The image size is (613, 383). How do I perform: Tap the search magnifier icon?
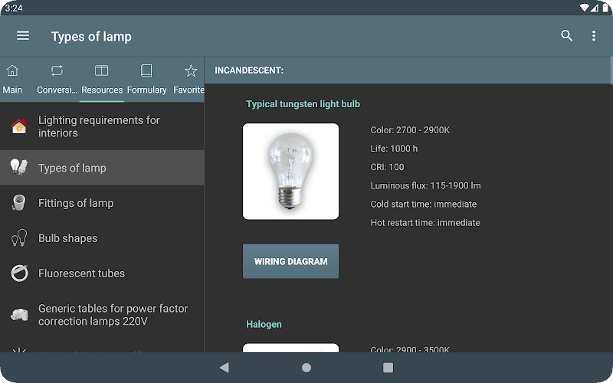566,36
